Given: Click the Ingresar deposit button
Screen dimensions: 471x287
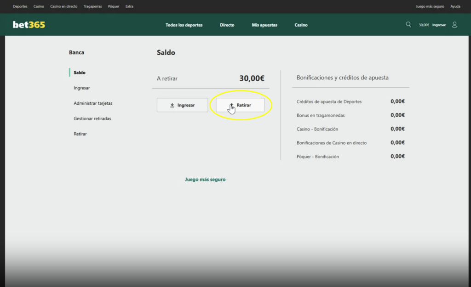Looking at the screenshot, I should (182, 105).
